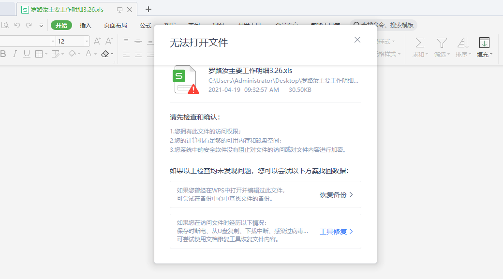Click the print preview icon
Image resolution: width=503 pixels, height=279 pixels.
[5, 25]
